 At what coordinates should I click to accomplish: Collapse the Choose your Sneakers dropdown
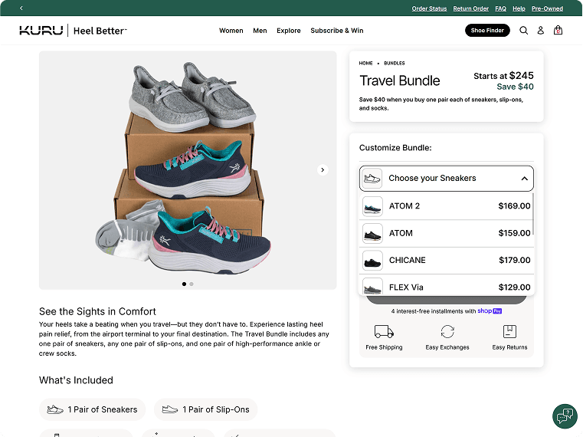(524, 179)
